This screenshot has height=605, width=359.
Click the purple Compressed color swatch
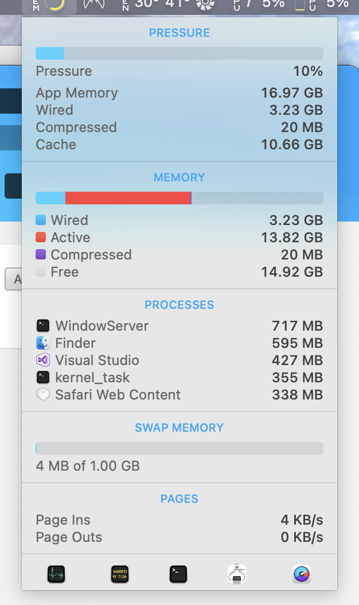pos(41,254)
